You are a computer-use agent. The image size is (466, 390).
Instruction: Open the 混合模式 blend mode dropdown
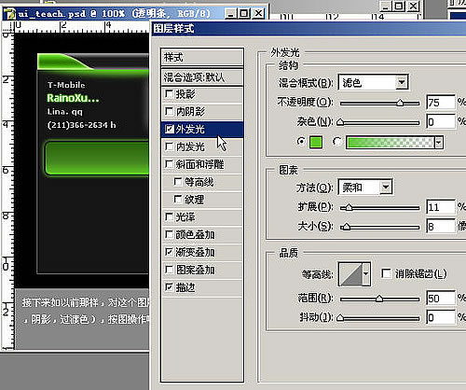point(373,82)
